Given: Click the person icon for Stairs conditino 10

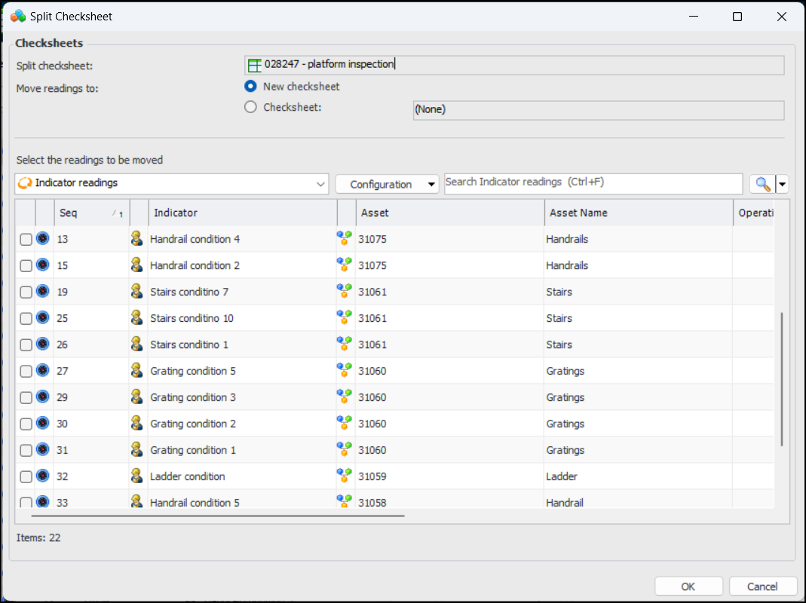Looking at the screenshot, I should (x=136, y=318).
